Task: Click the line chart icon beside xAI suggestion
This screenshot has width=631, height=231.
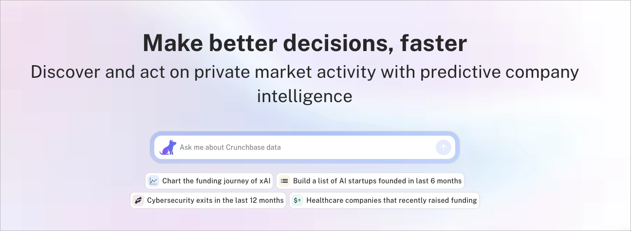Action: point(153,181)
